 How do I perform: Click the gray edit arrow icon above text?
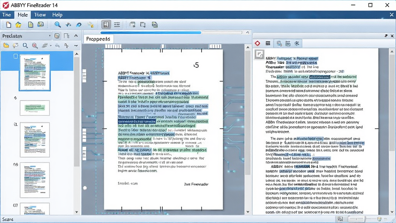pyautogui.click(x=259, y=54)
